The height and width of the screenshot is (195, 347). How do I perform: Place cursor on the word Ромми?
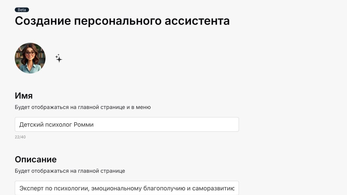click(84, 125)
